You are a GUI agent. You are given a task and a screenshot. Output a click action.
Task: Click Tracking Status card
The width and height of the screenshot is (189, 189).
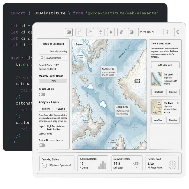point(57,163)
